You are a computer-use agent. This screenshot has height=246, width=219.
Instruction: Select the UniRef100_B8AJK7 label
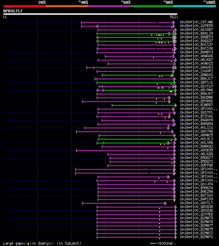click(x=196, y=94)
